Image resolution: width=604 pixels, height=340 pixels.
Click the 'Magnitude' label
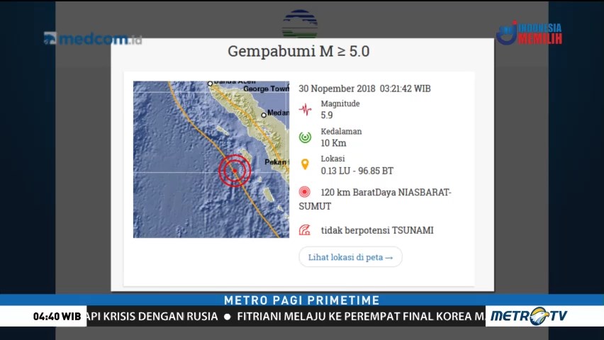click(340, 103)
